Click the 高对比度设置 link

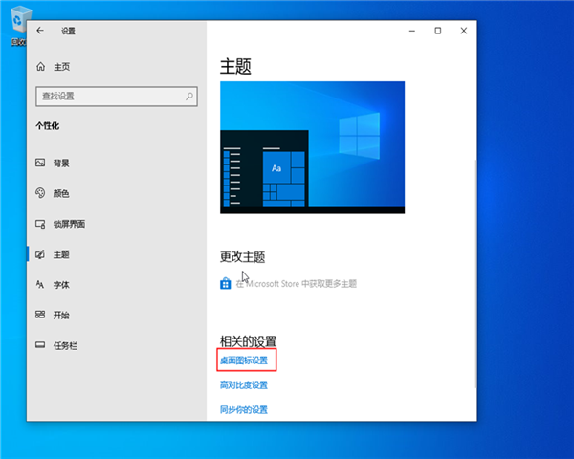pos(244,385)
